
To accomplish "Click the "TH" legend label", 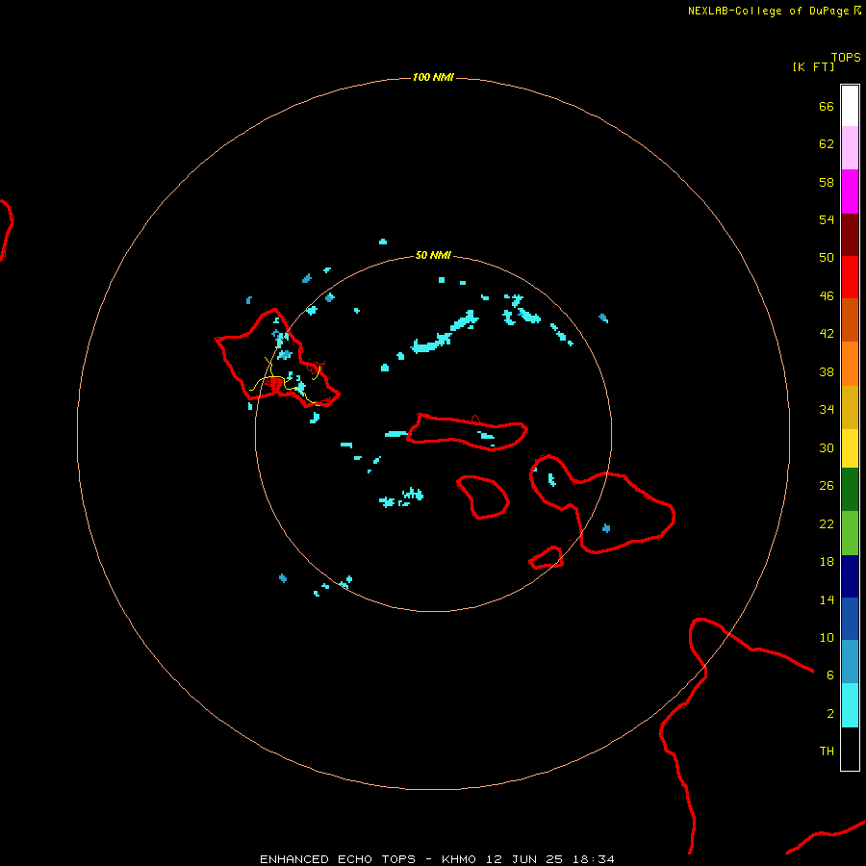I will pyautogui.click(x=827, y=751).
